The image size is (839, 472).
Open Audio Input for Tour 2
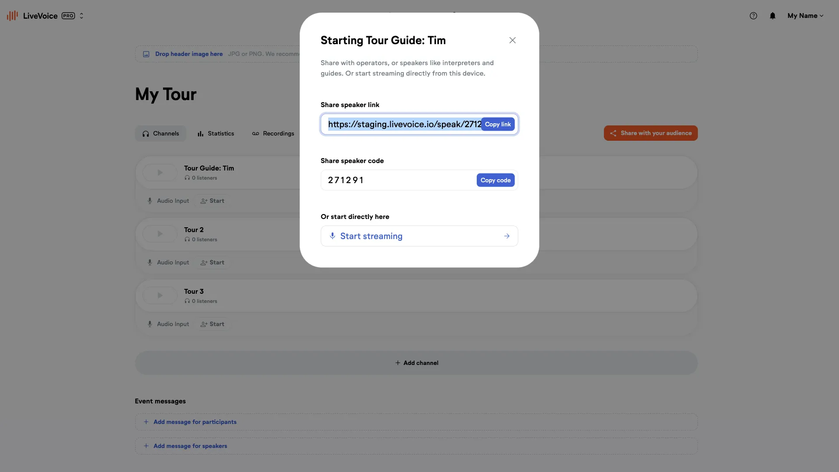click(x=168, y=263)
